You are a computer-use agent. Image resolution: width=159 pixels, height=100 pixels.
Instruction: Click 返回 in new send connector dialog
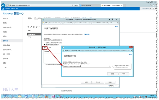[x=86, y=82]
